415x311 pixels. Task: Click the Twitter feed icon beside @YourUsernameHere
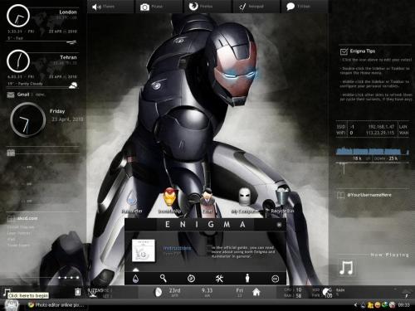tap(340, 195)
